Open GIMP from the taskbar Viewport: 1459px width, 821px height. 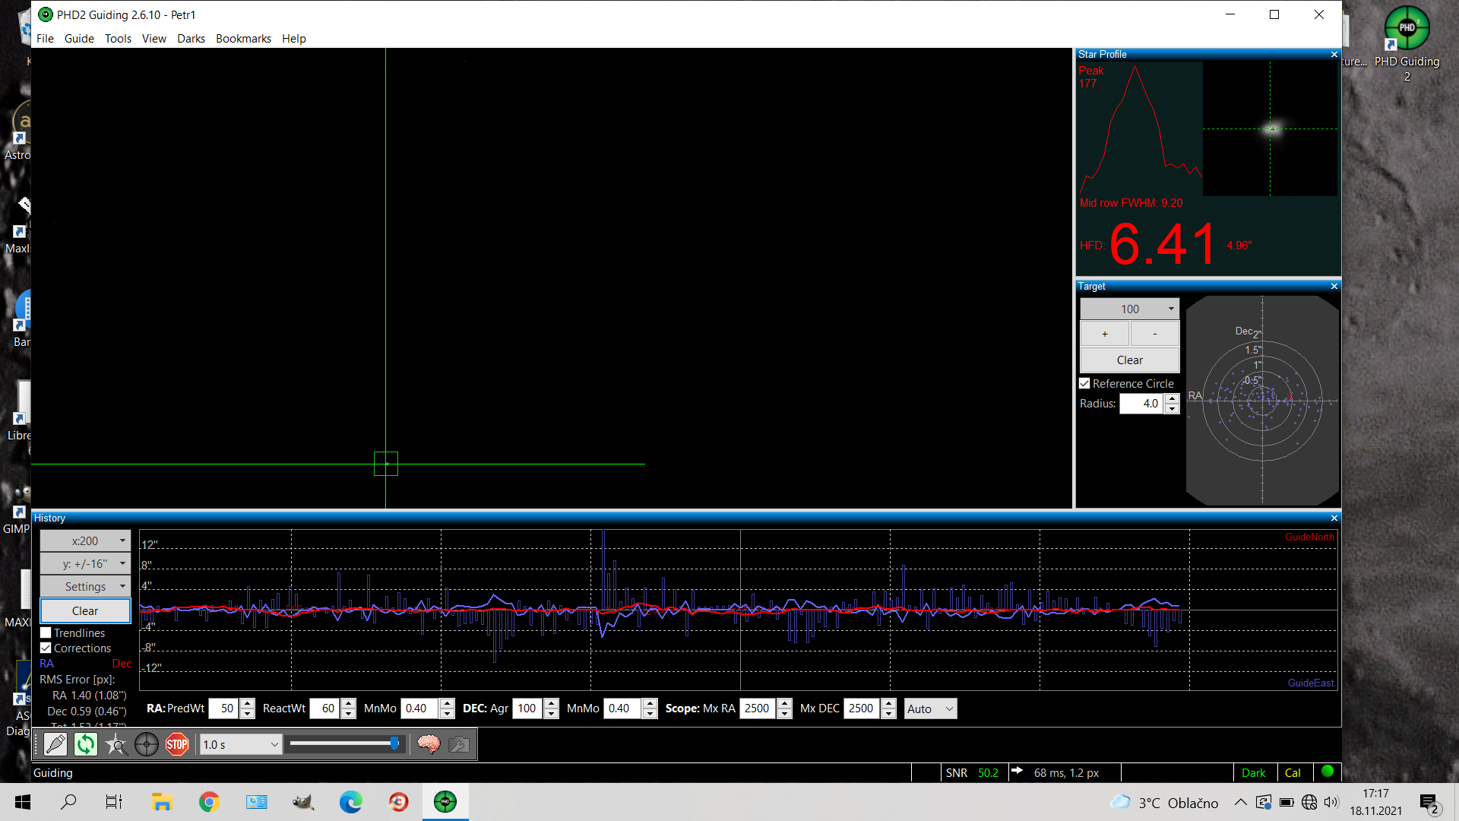[303, 802]
